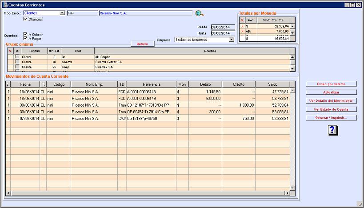Select OP 60454*Tr 7914*Cta PP reference
The width and height of the screenshot is (364, 208).
[x=151, y=112]
